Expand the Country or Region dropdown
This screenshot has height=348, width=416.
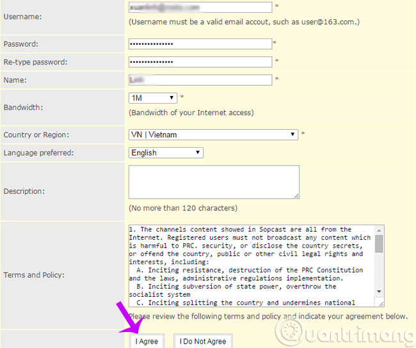214,135
